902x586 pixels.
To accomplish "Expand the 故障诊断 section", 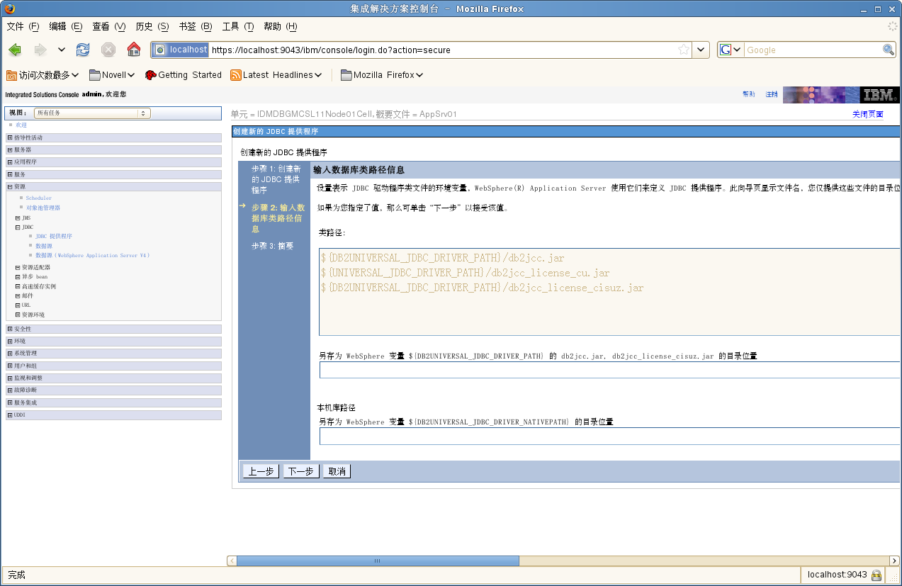I will click(10, 390).
